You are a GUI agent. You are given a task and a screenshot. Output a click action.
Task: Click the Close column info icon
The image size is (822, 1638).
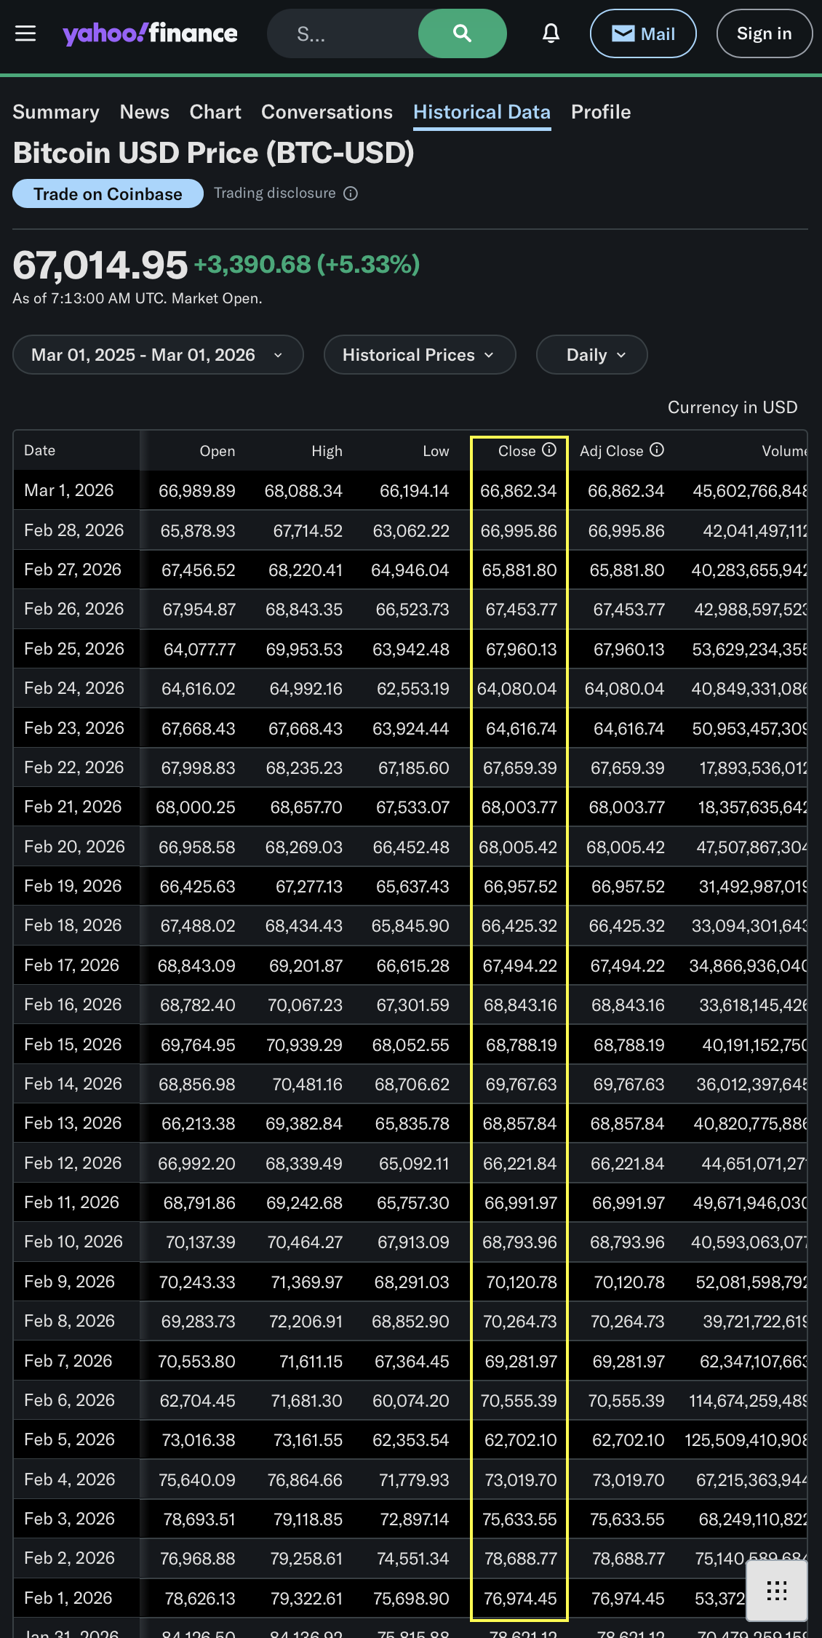pyautogui.click(x=549, y=450)
